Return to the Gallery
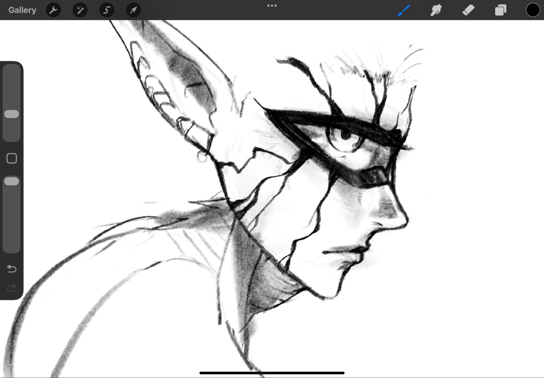This screenshot has height=378, width=544. [22, 10]
